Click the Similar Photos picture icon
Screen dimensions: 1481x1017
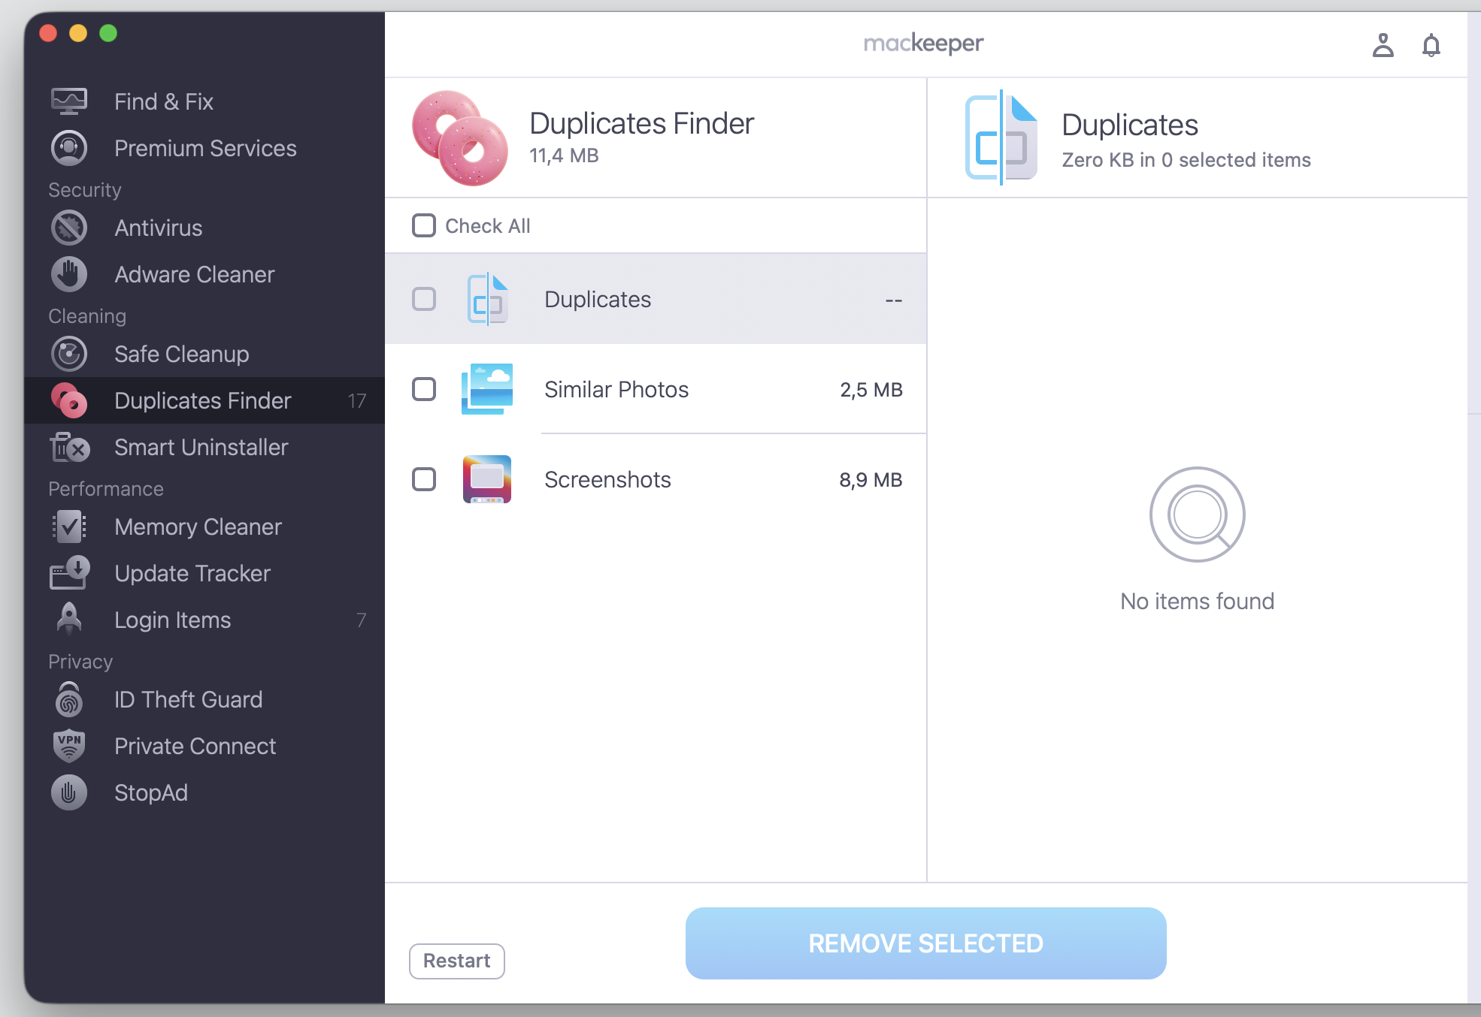point(487,389)
